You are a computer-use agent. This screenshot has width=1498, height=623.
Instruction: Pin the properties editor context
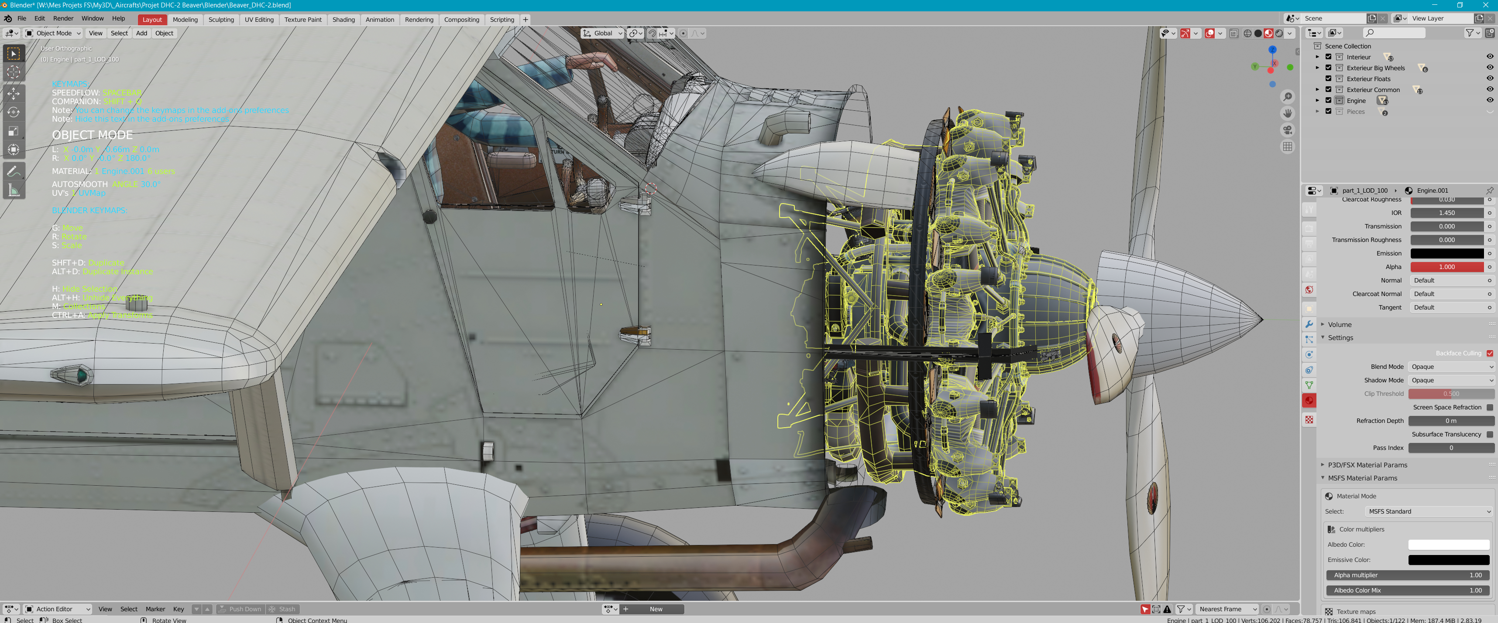pos(1489,191)
